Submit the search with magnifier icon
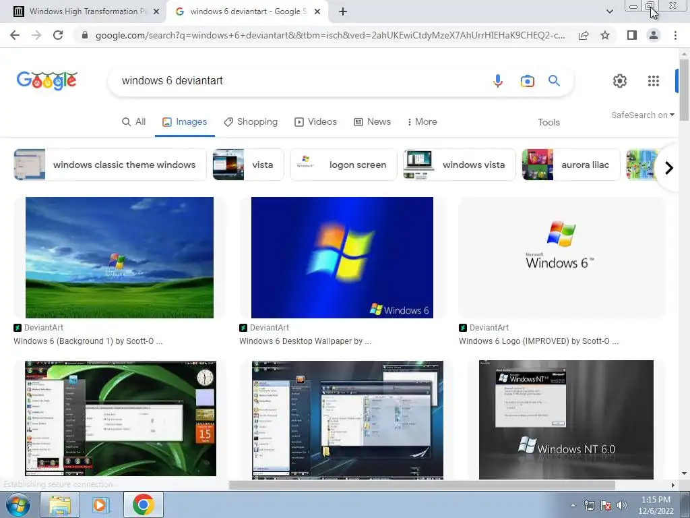 coord(554,81)
